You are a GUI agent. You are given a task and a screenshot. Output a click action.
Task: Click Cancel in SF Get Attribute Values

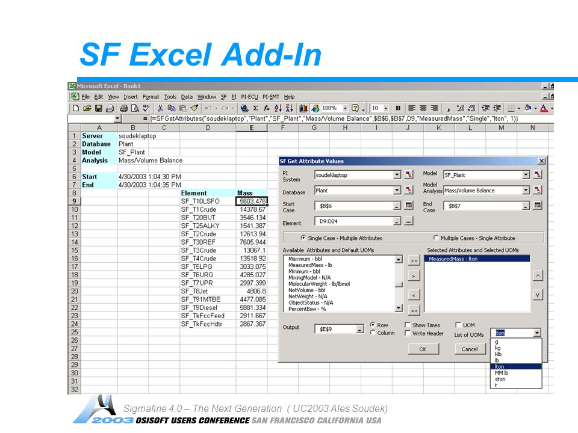click(470, 349)
